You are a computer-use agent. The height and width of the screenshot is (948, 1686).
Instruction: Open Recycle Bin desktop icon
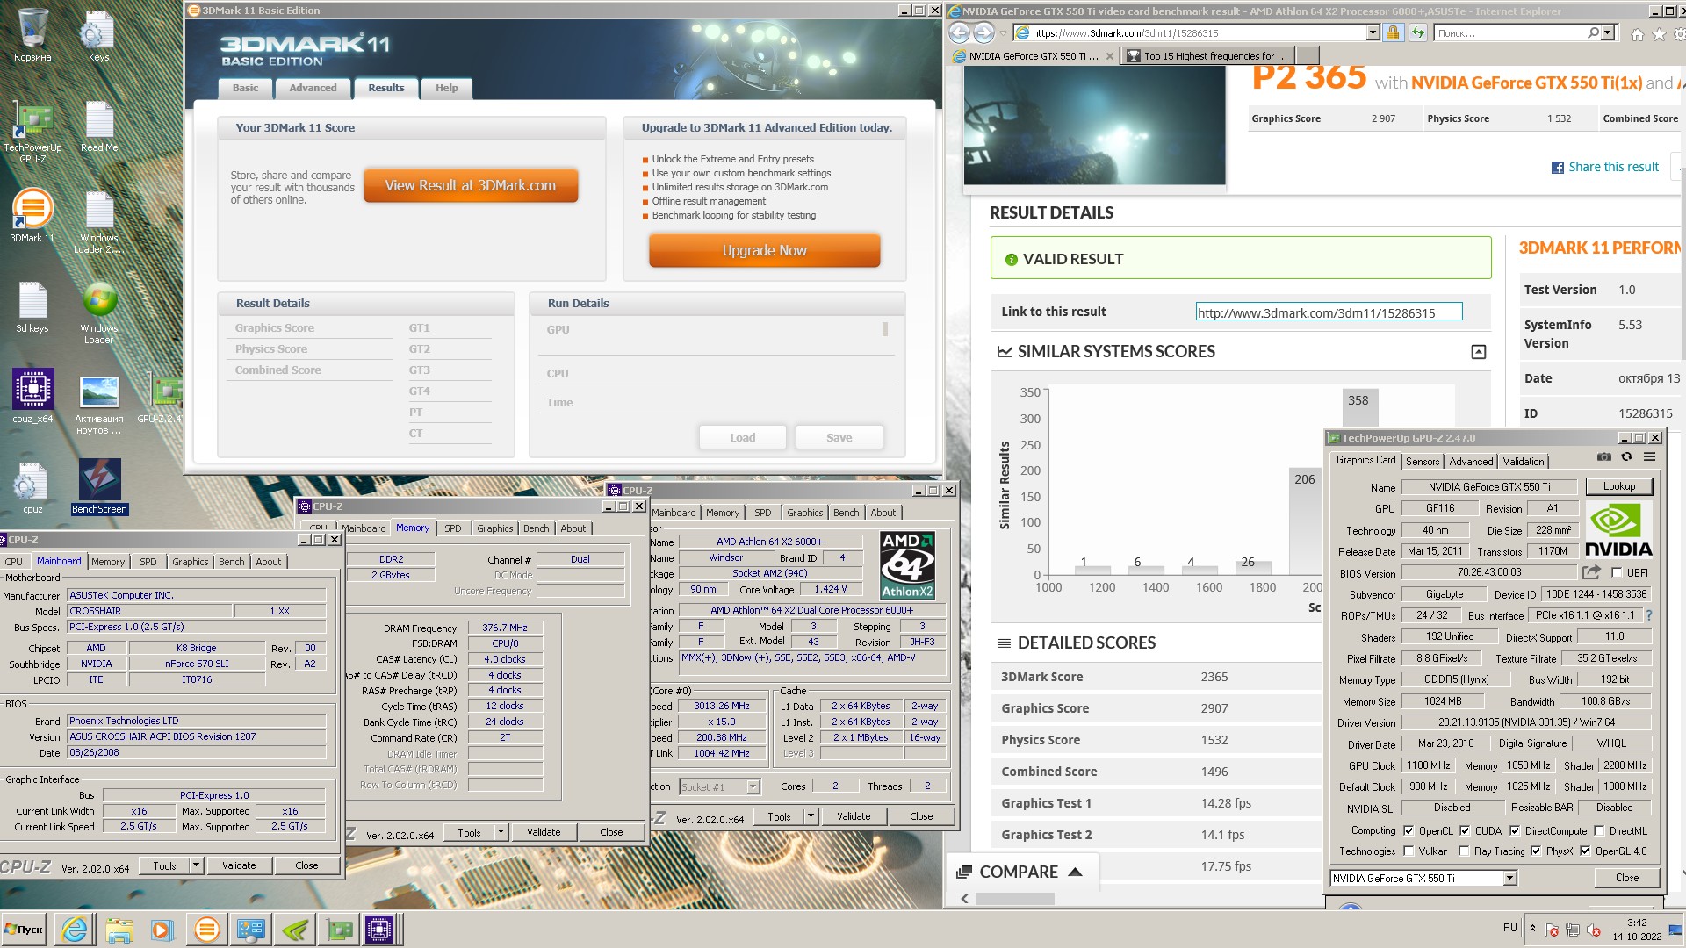click(32, 36)
